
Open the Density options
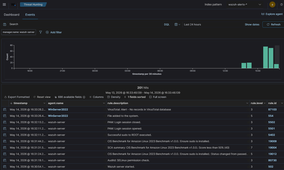[x=114, y=97]
